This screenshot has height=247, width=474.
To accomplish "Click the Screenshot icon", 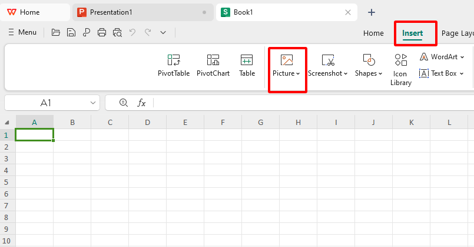I will (x=328, y=60).
